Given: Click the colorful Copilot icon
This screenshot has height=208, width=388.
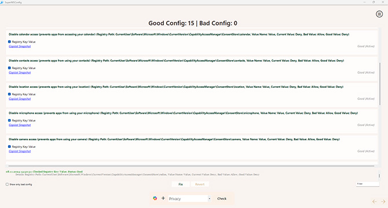Looking at the screenshot, I should (x=155, y=198).
